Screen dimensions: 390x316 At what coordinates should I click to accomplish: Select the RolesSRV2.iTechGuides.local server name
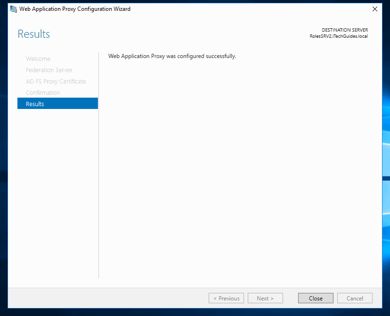tap(339, 36)
